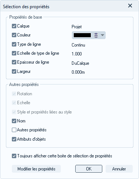
Task: Uncheck the Calque checkbox
Action: (14, 26)
